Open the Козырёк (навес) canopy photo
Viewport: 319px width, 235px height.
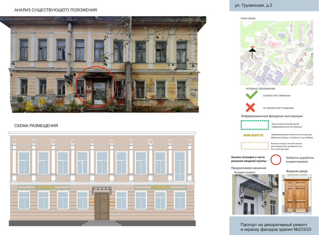pyautogui.click(x=255, y=195)
